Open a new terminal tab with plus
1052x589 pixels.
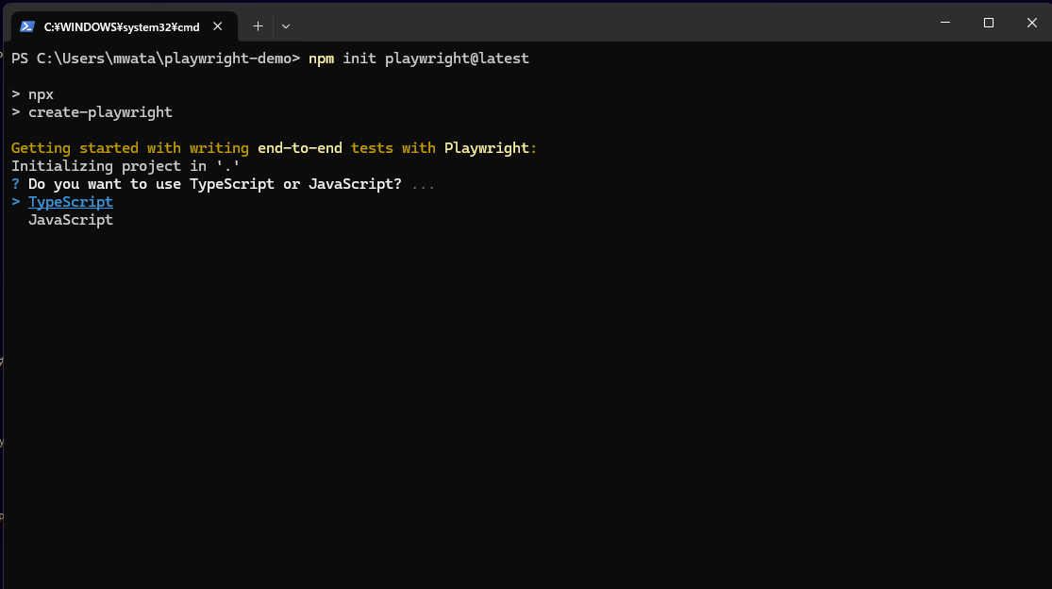[x=258, y=26]
